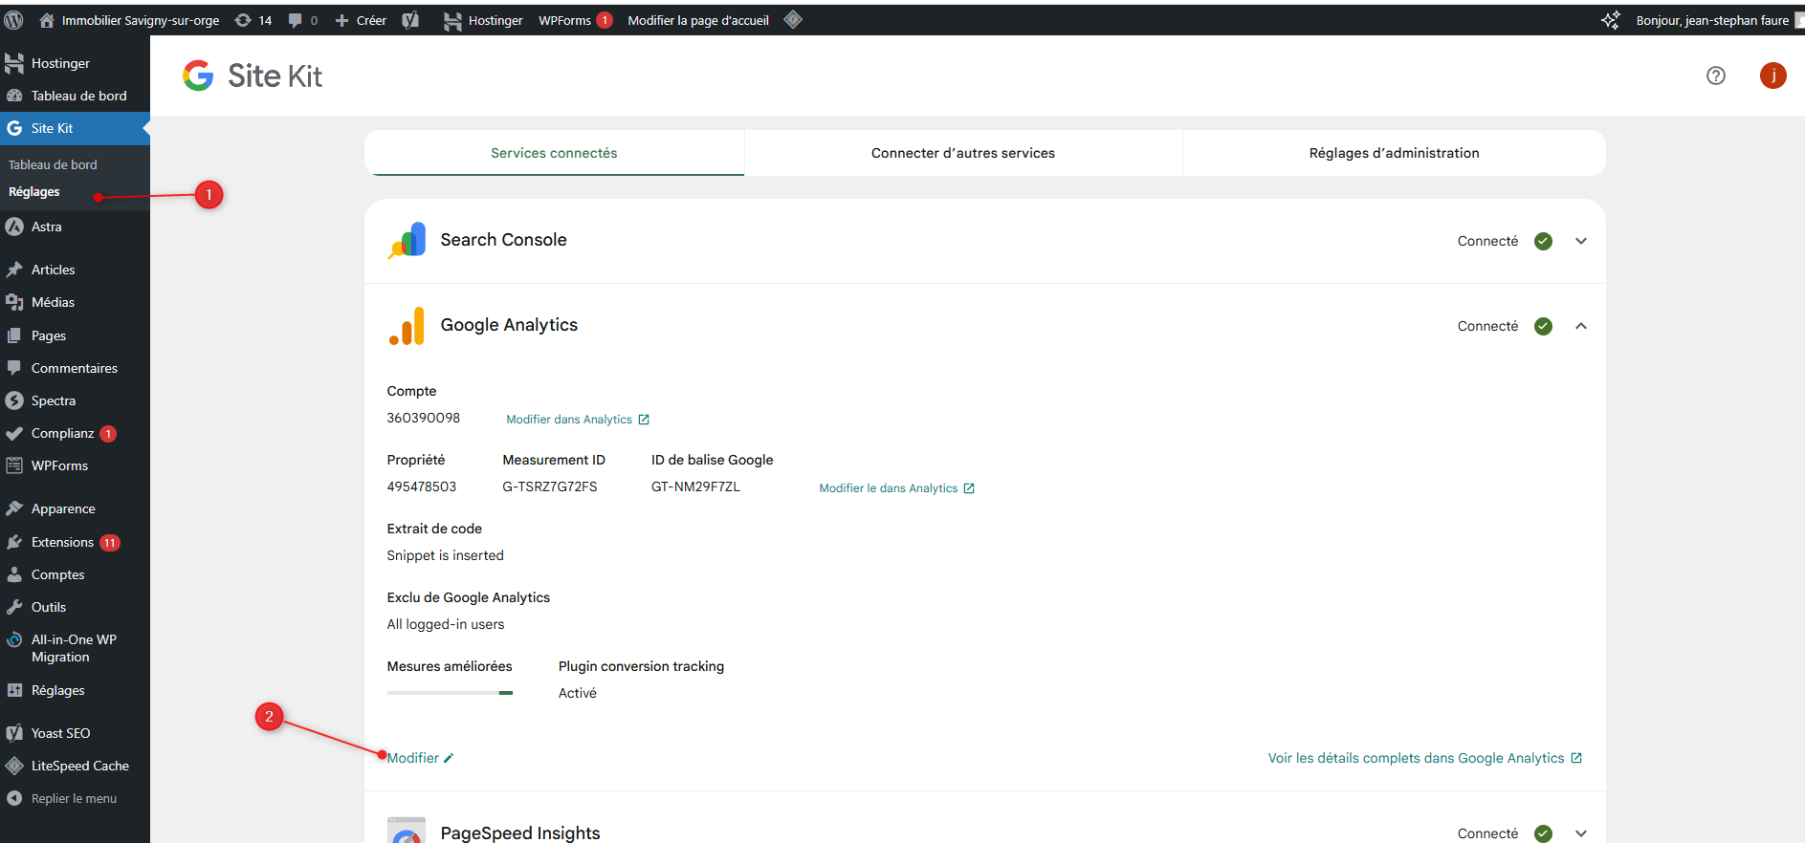The image size is (1805, 843).
Task: Click the AI sparkle icon in top bar
Action: coord(1611,20)
